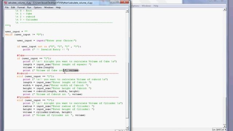Click the #Cylinder comment line
The image size is (233, 131).
[68, 97]
